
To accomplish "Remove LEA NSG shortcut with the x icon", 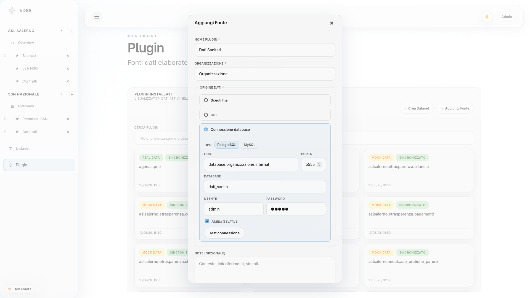I will 68,69.
